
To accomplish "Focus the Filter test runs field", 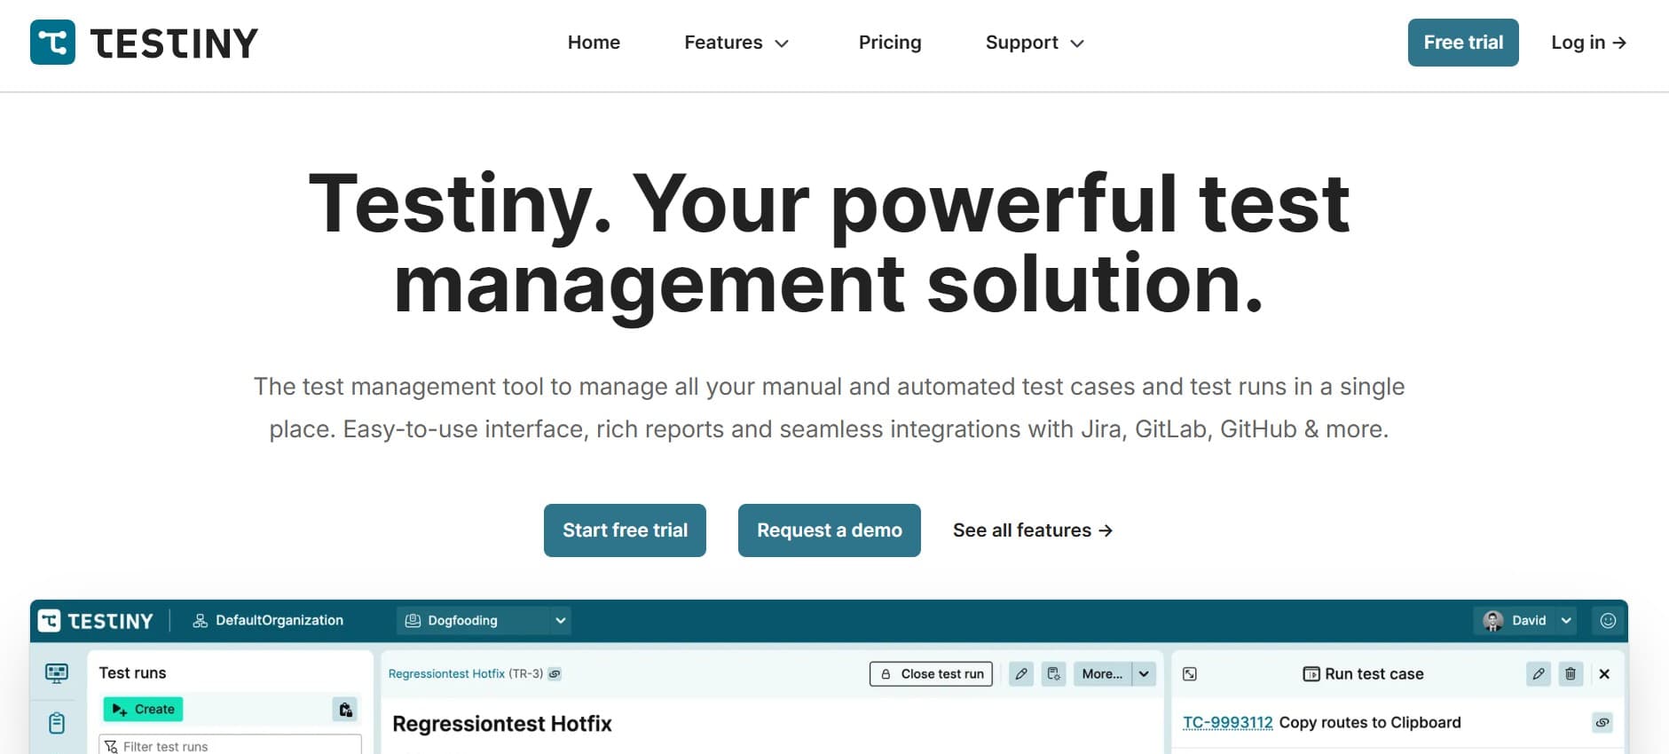I will [231, 746].
